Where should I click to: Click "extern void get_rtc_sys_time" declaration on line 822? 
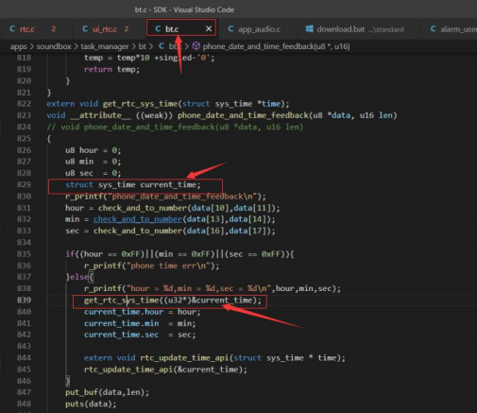click(168, 104)
